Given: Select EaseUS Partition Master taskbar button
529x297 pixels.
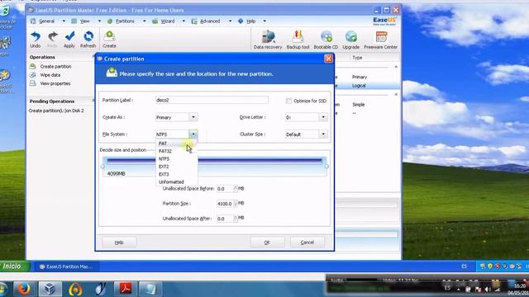Looking at the screenshot, I should (66, 266).
